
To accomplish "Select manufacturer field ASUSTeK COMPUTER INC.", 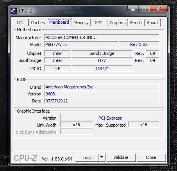I will tap(102, 37).
